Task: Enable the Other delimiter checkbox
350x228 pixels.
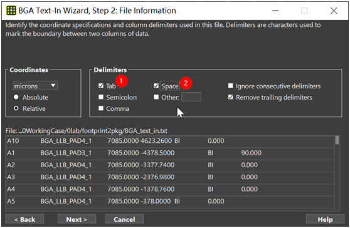Action: pyautogui.click(x=156, y=97)
